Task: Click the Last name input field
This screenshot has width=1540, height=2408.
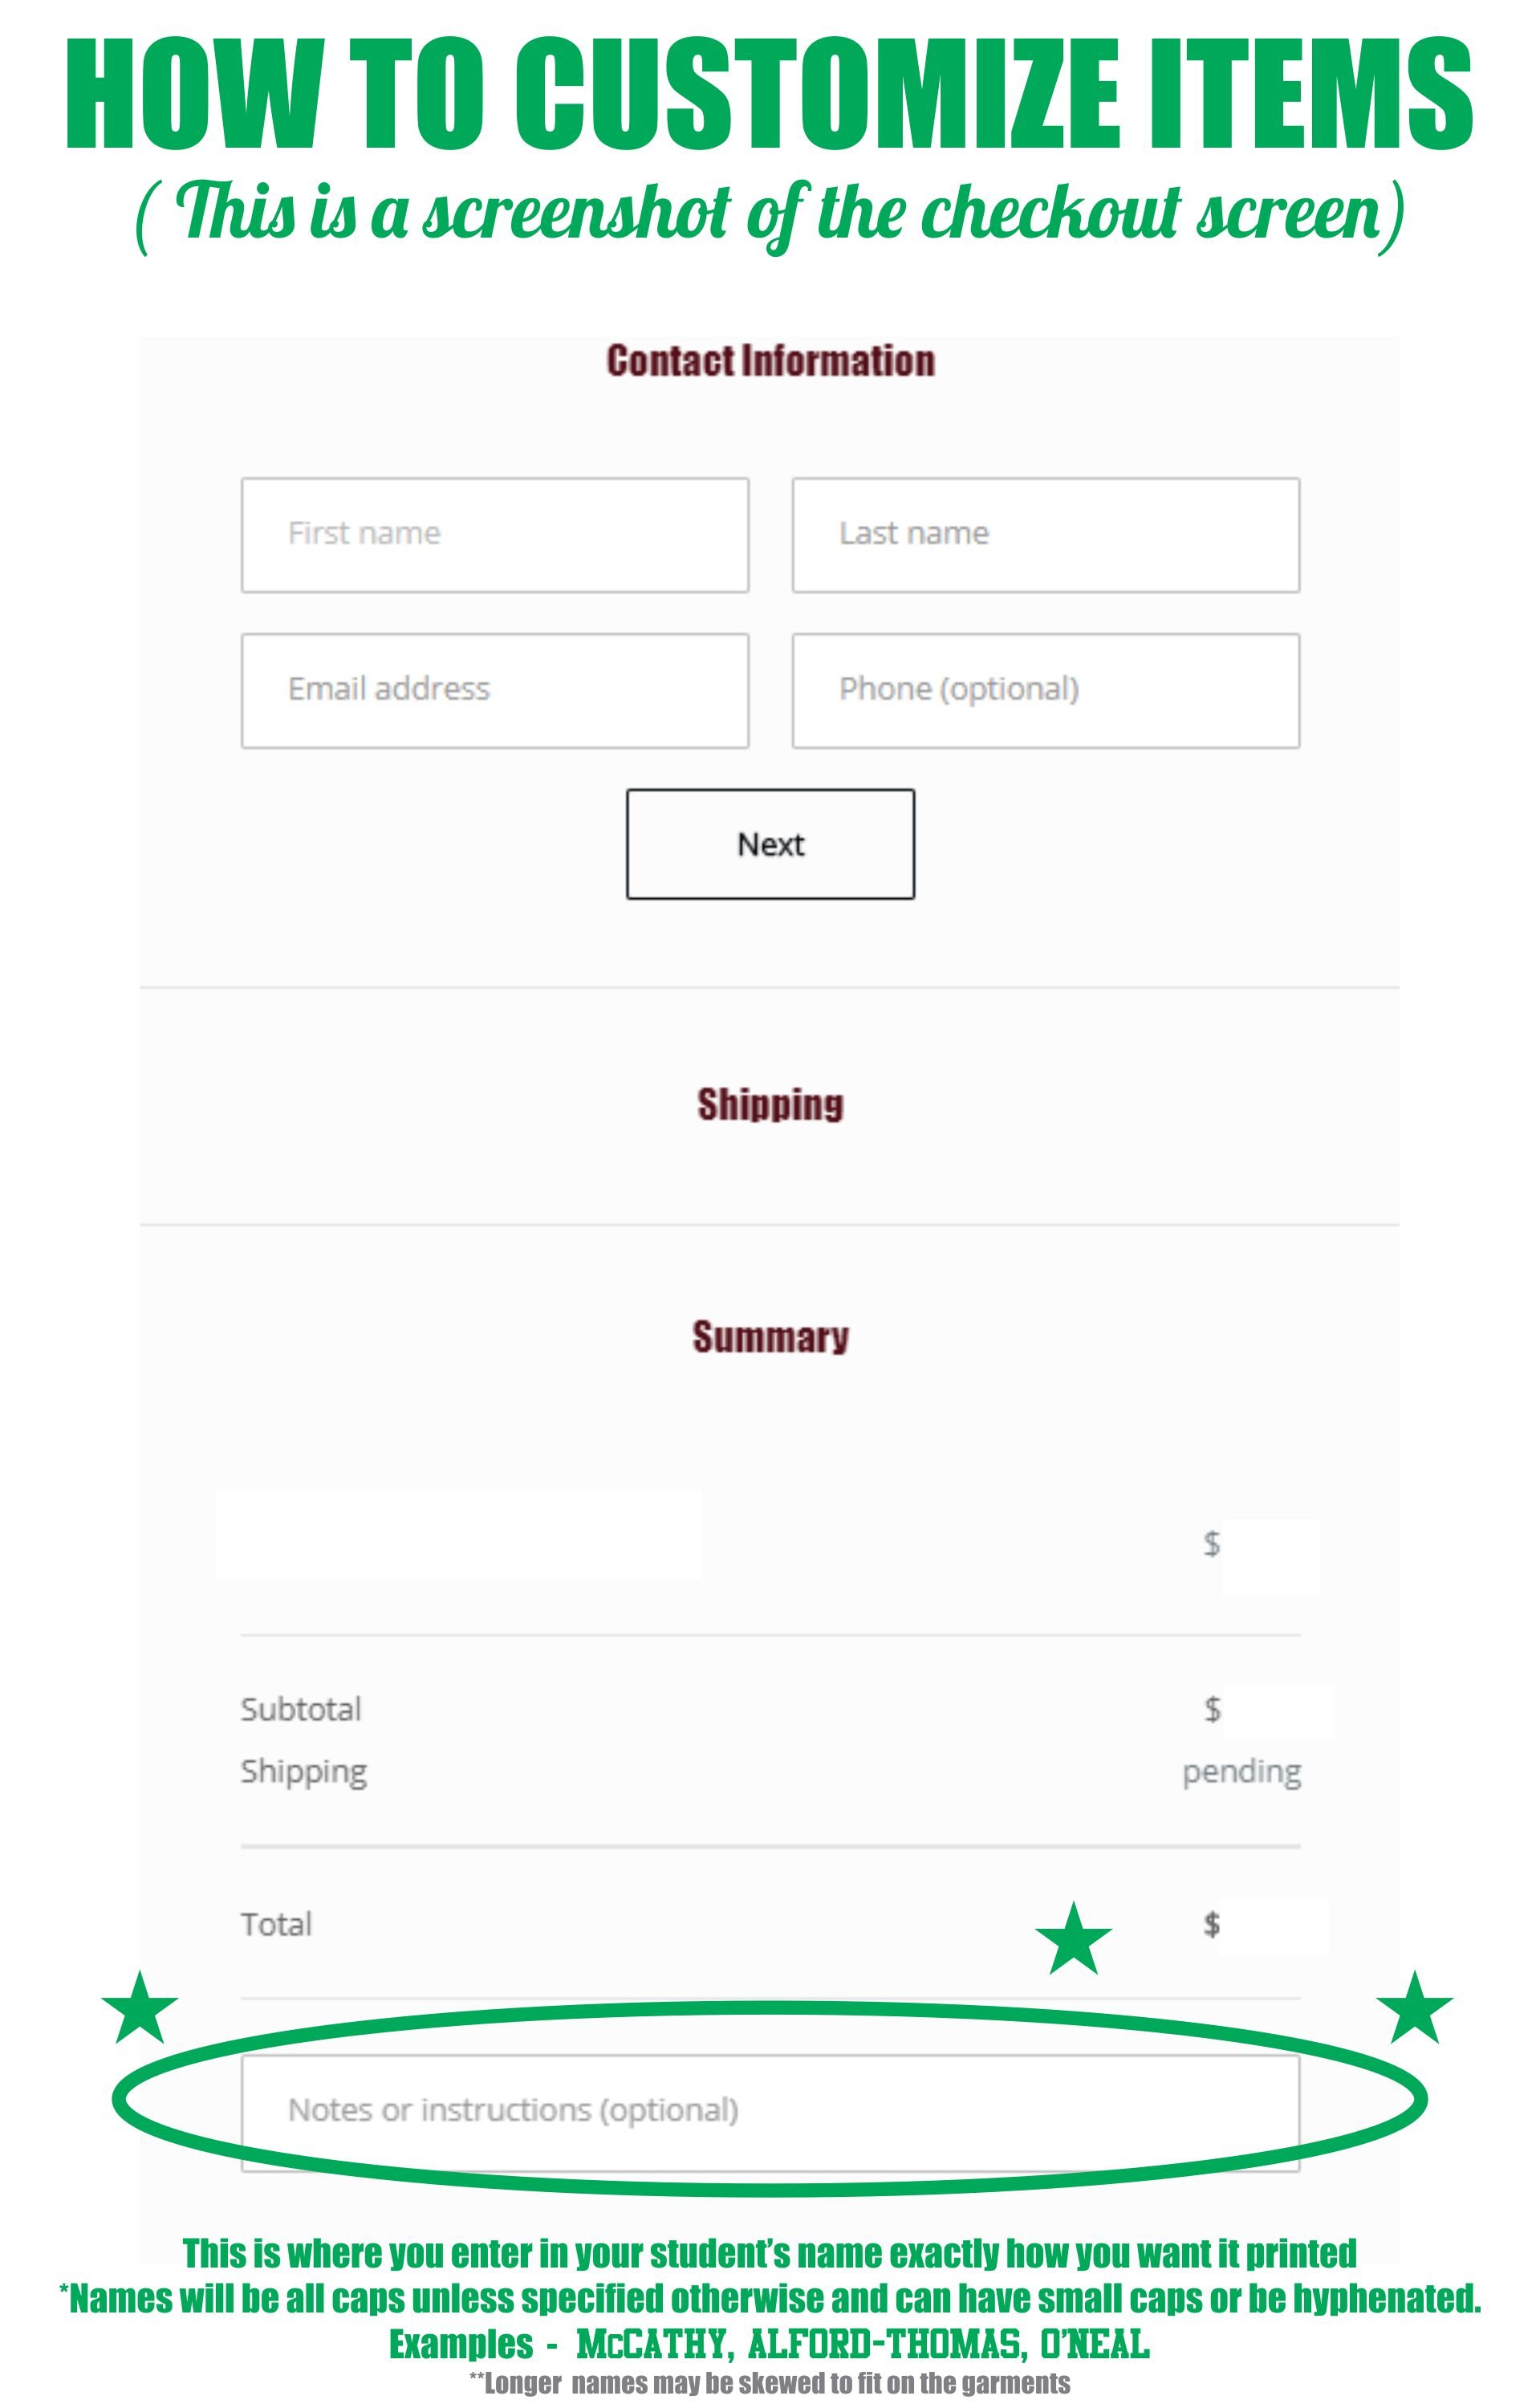Action: click(x=1046, y=535)
